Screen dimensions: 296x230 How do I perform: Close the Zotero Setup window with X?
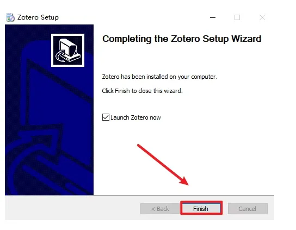point(262,17)
